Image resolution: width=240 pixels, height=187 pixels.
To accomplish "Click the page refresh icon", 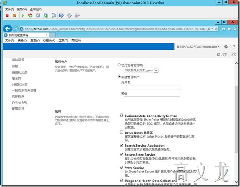I will pyautogui.click(x=216, y=29).
